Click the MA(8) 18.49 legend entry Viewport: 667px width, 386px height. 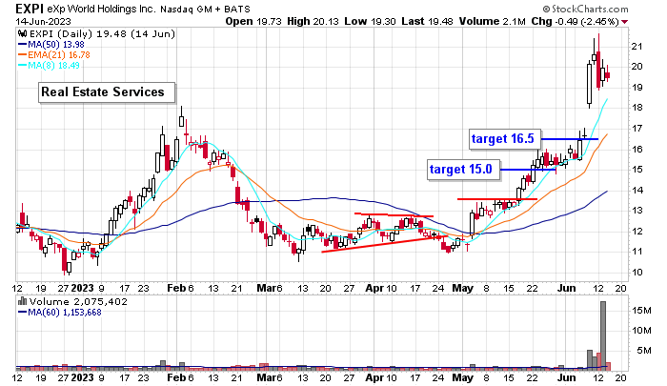coord(49,66)
